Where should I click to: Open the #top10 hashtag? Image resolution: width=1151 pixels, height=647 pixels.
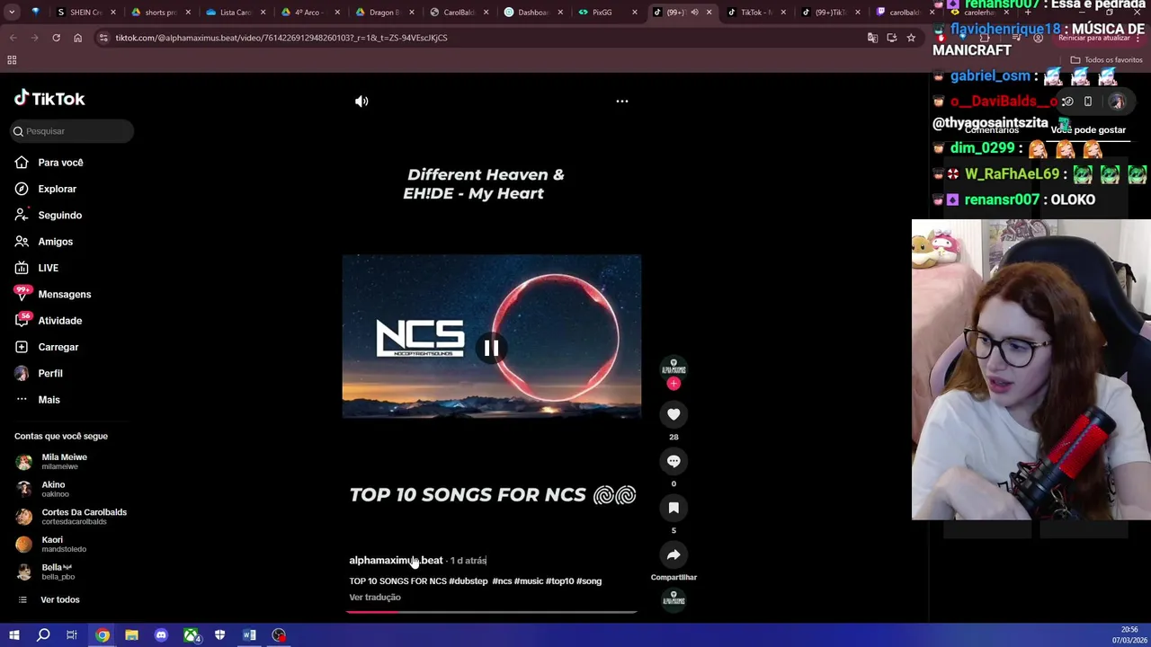(x=559, y=581)
